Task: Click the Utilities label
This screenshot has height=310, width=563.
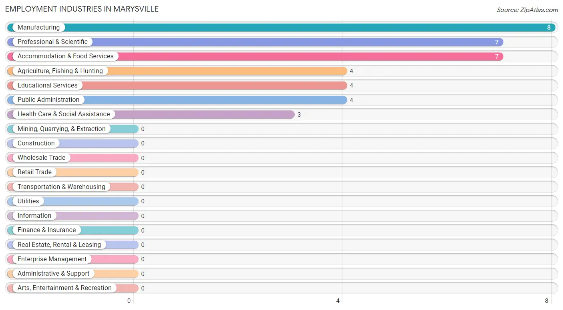Action: [28, 201]
